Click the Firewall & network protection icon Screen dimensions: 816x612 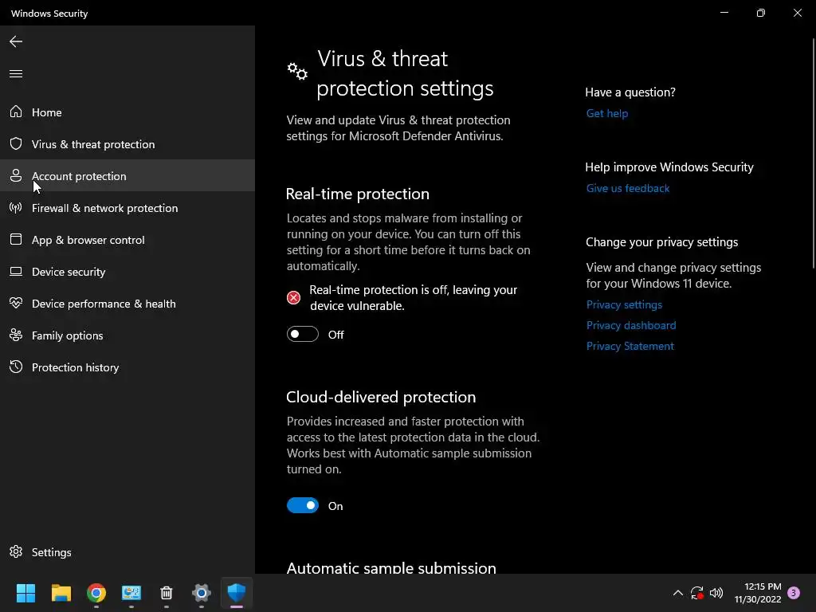[x=16, y=208]
